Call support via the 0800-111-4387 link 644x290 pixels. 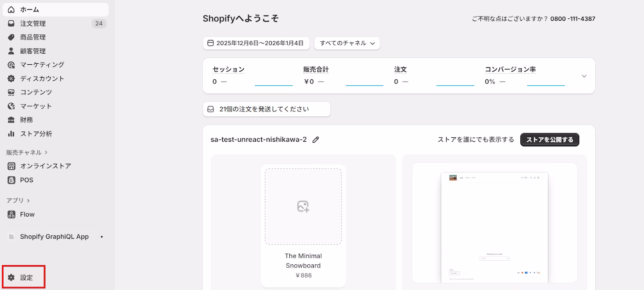[573, 18]
